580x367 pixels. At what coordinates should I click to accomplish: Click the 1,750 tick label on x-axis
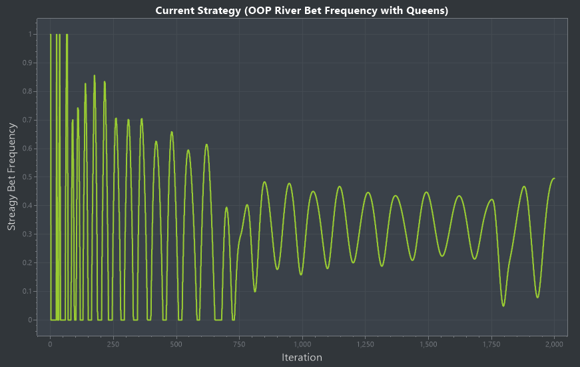pyautogui.click(x=491, y=344)
